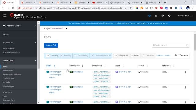Click the Red Hat OpenShift logo
Image resolution: width=196 pixels, height=110 pixels.
point(28,16)
